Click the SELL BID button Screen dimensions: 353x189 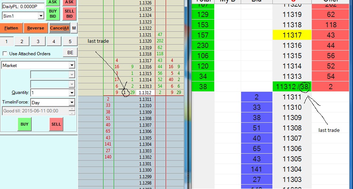pos(69,14)
